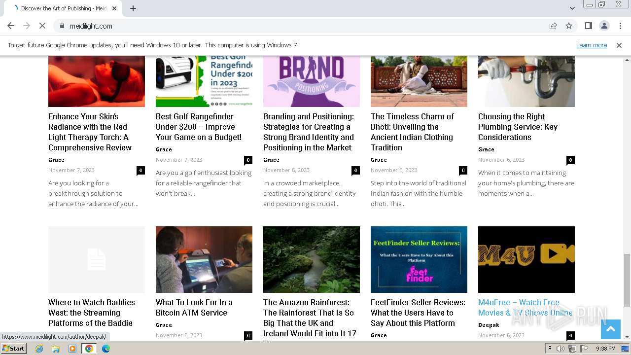Open a new browser tab
This screenshot has height=355, width=631.
(133, 8)
